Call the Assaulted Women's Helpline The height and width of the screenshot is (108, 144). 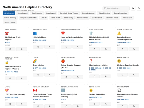[22, 78]
